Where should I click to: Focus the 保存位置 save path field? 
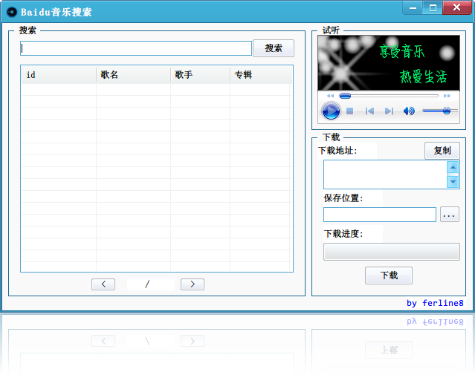click(380, 215)
